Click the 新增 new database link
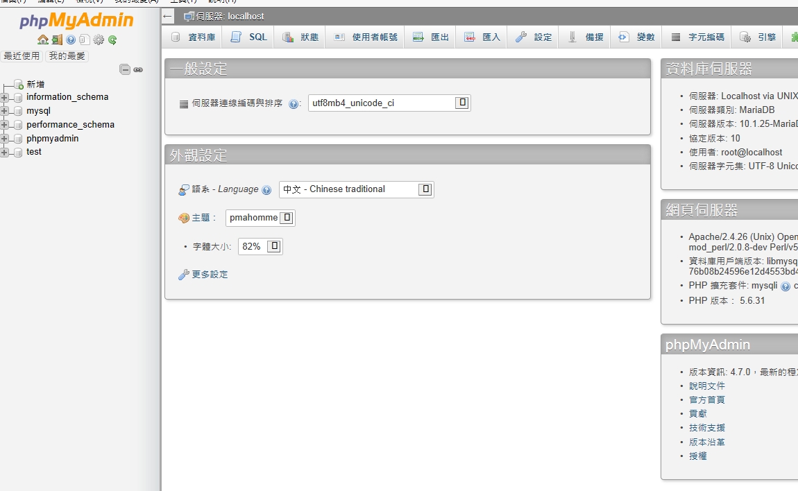The width and height of the screenshot is (798, 491). tap(35, 85)
